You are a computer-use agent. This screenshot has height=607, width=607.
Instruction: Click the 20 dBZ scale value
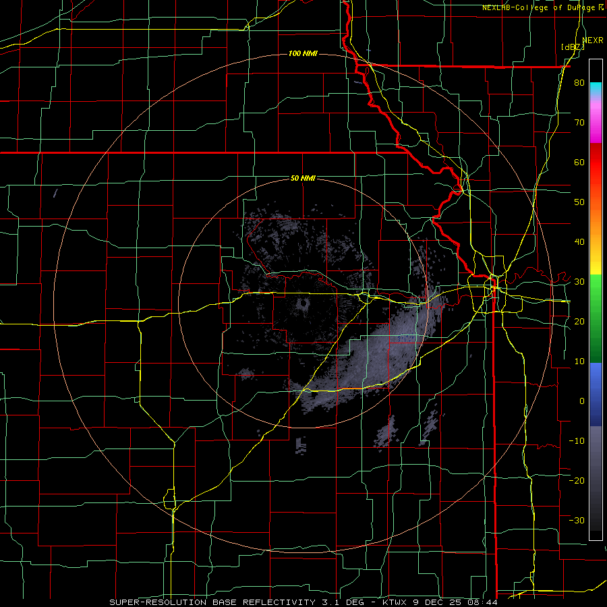(x=579, y=321)
